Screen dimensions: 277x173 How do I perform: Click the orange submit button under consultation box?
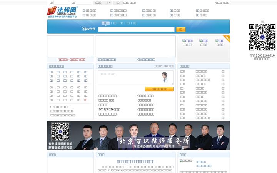[159, 89]
